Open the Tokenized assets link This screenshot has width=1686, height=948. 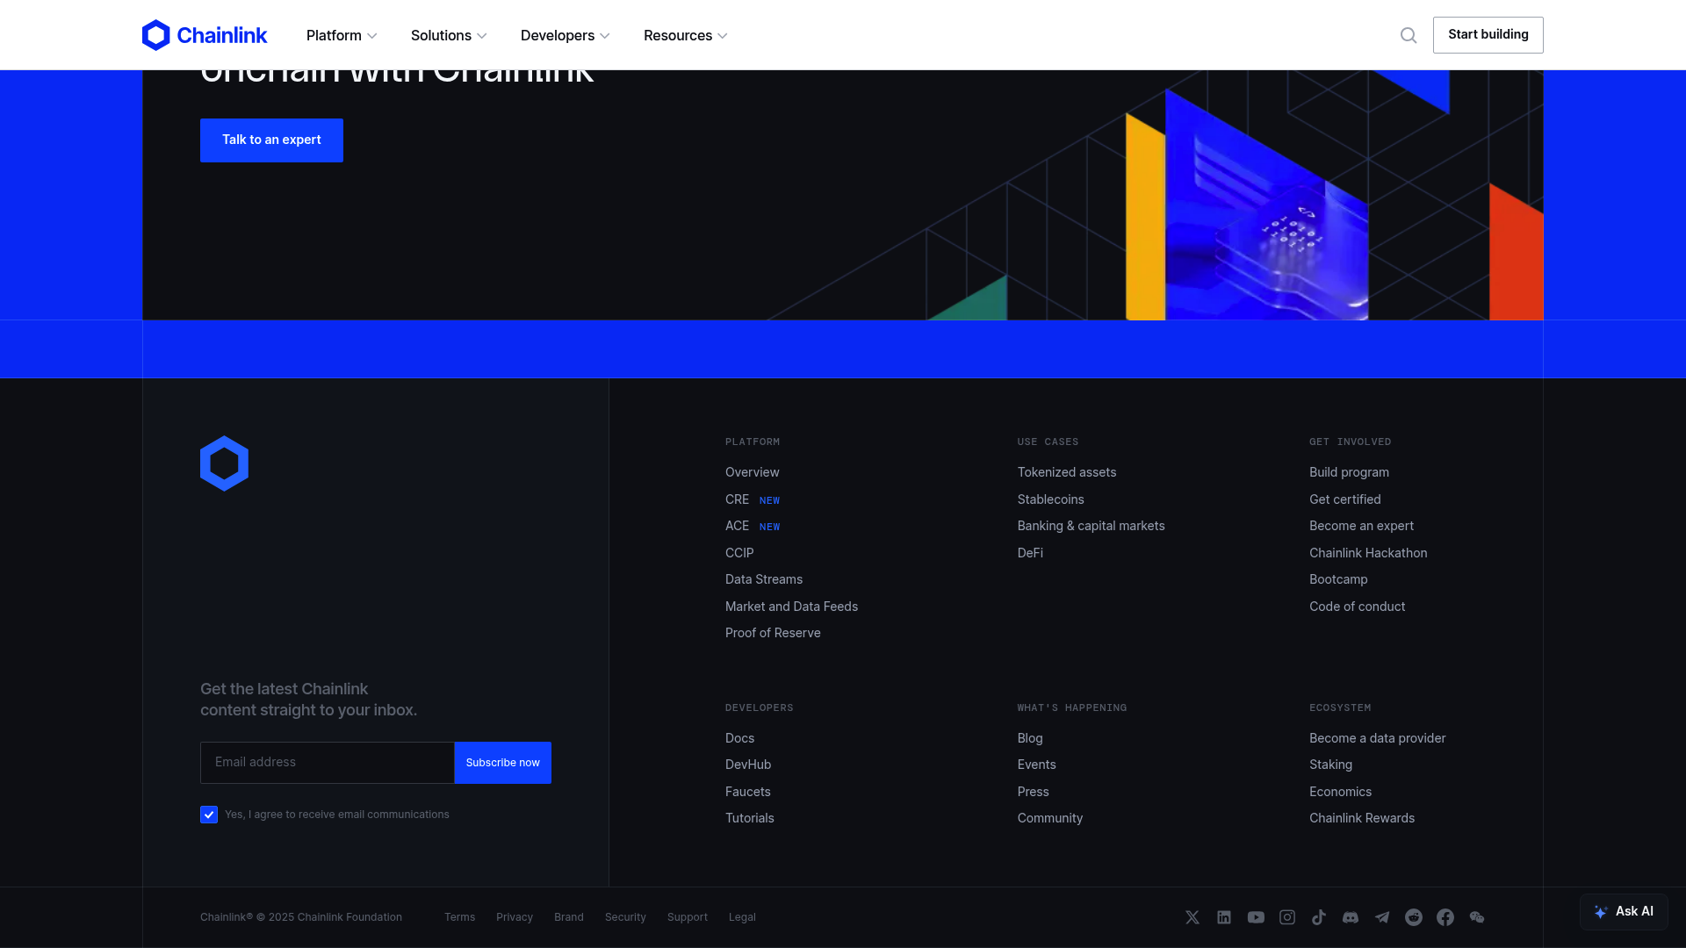click(x=1067, y=472)
